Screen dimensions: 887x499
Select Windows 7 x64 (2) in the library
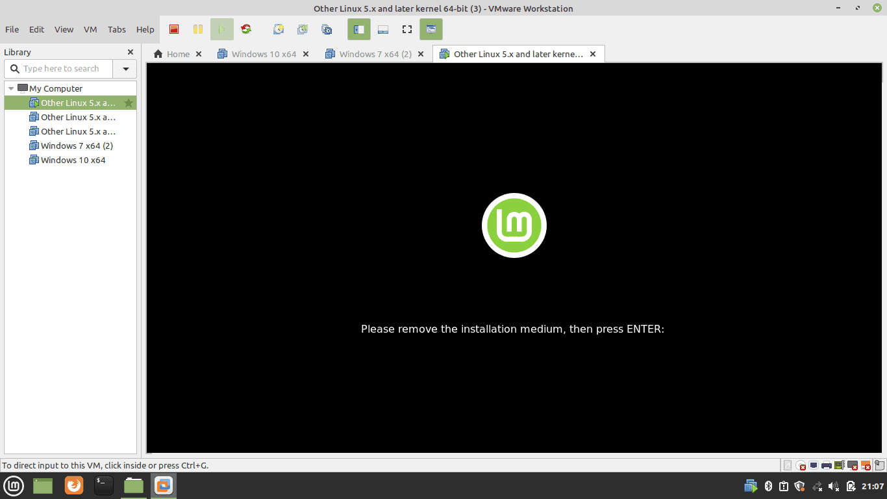click(x=70, y=146)
